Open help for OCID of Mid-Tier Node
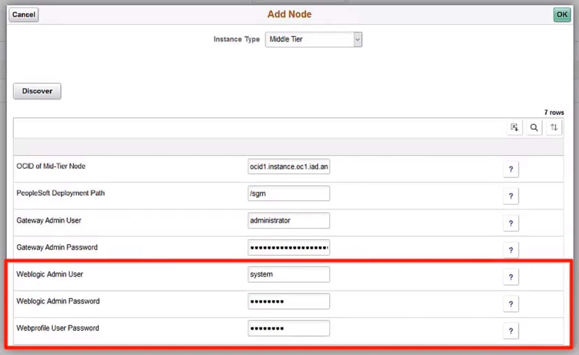Viewport: 579px width, 355px height. tap(511, 169)
